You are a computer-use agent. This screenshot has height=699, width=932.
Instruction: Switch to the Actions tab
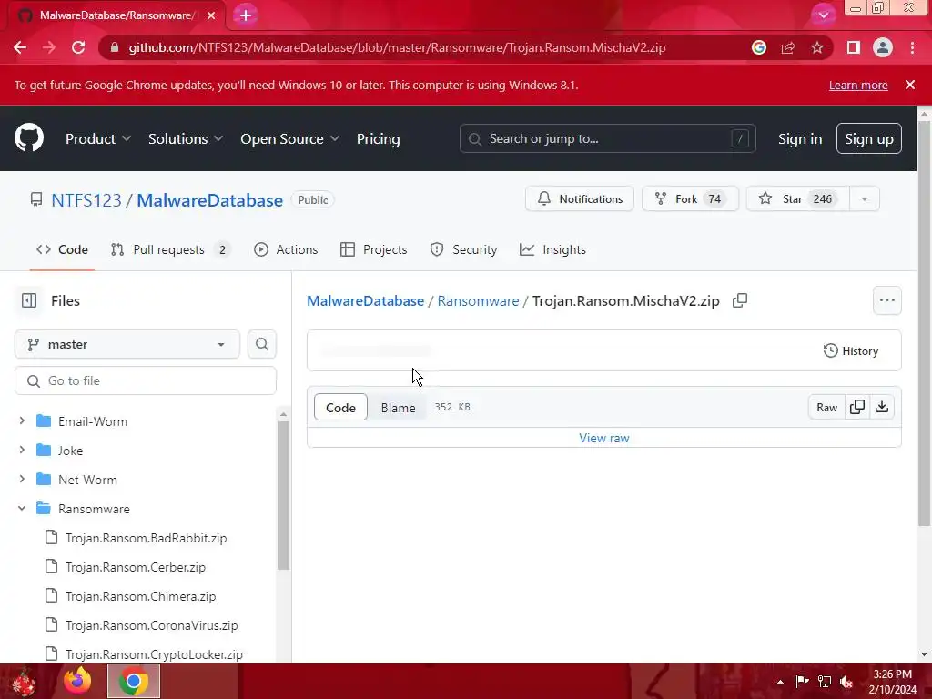point(286,249)
